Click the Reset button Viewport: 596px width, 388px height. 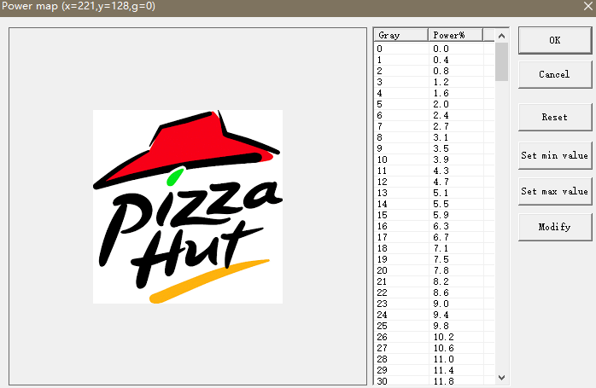tap(555, 118)
